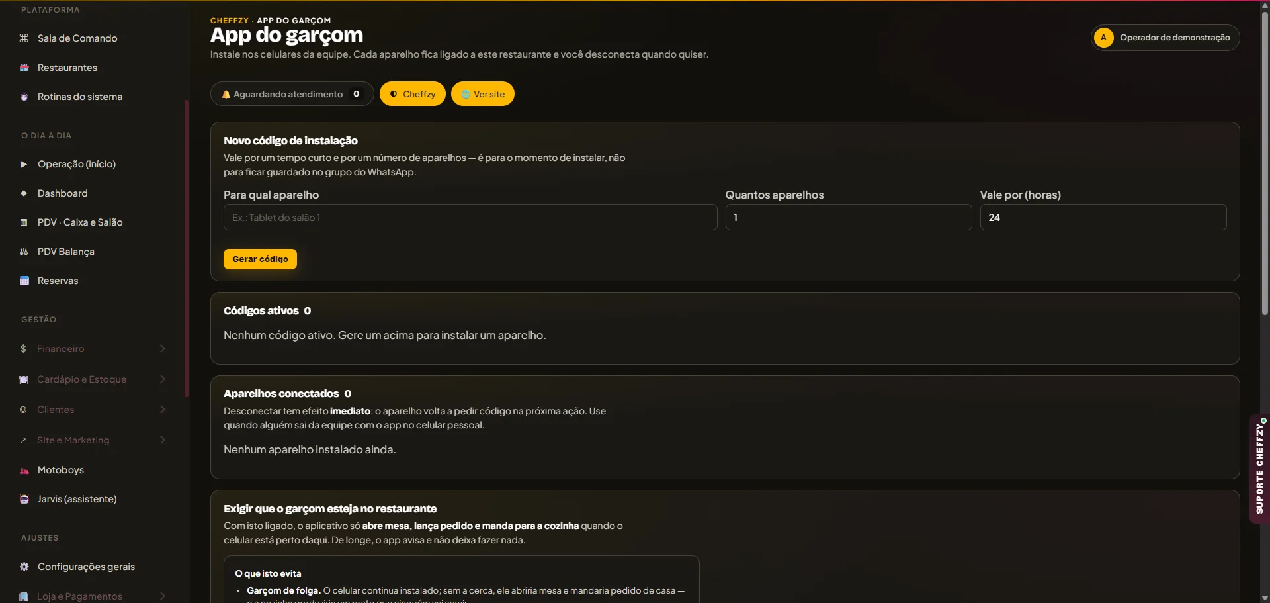This screenshot has width=1270, height=603.
Task: Open Operação (início) in the sidebar
Action: pyautogui.click(x=93, y=164)
